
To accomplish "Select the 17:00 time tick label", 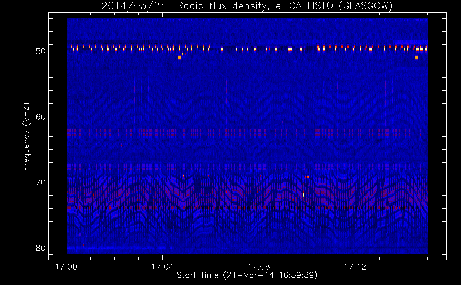I will 66,267.
